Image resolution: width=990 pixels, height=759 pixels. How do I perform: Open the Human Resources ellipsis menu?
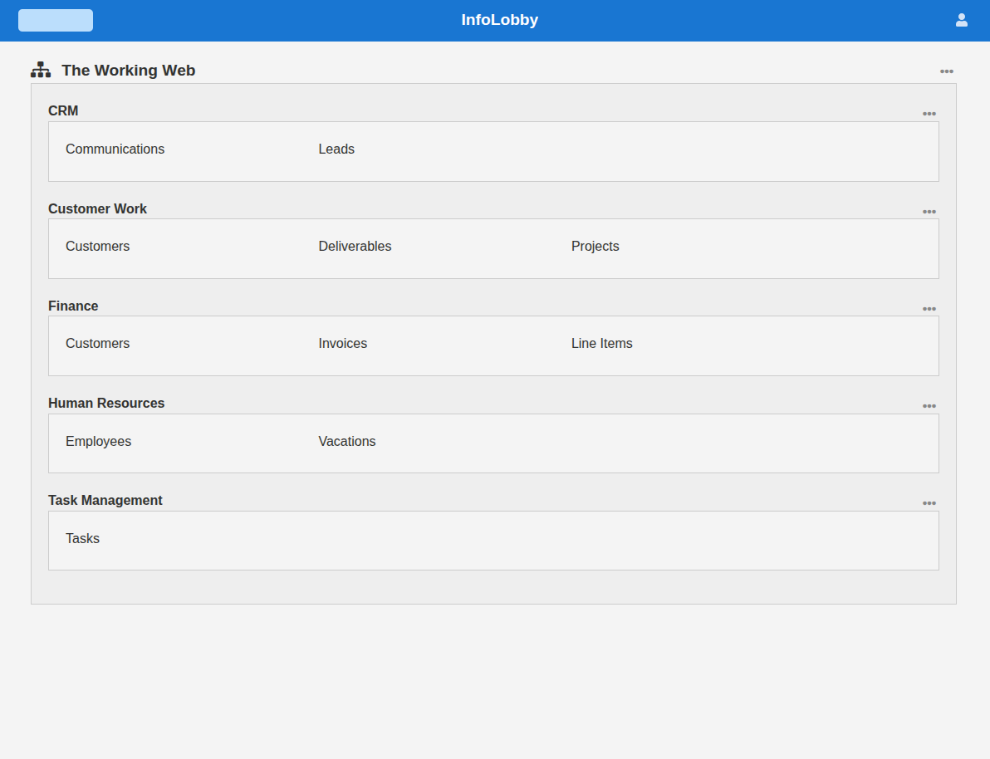click(x=929, y=406)
